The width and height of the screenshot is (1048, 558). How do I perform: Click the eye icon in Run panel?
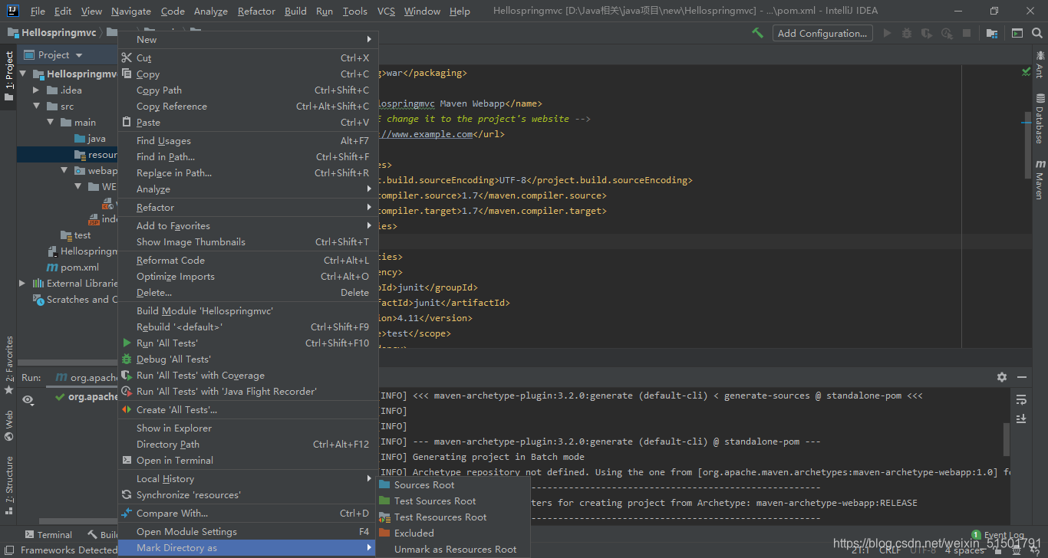pos(28,399)
